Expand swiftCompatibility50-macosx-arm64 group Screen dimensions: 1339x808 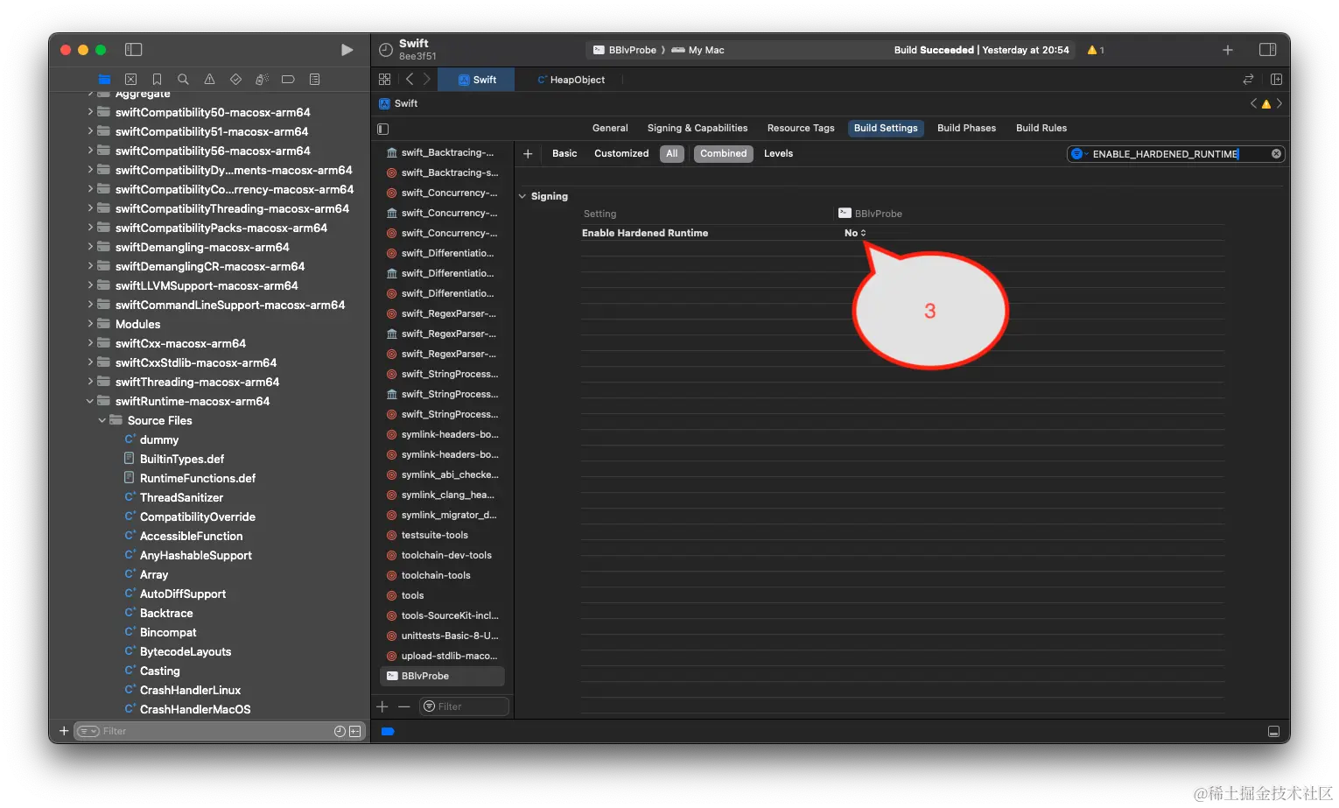[x=90, y=112]
